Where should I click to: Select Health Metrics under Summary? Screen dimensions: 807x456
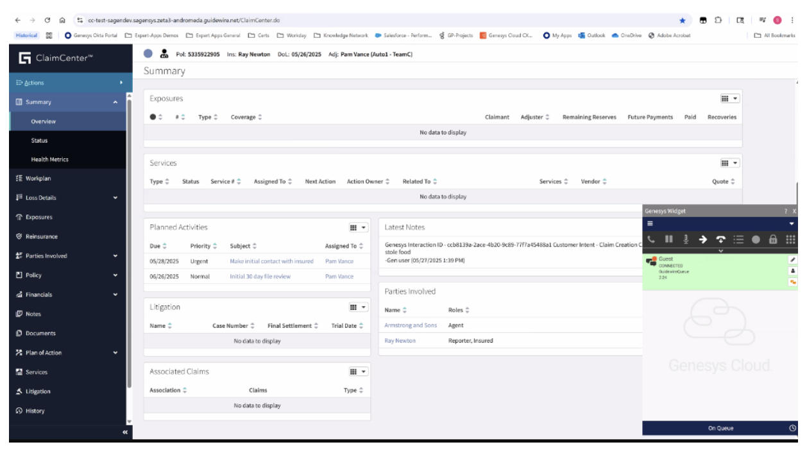point(49,159)
